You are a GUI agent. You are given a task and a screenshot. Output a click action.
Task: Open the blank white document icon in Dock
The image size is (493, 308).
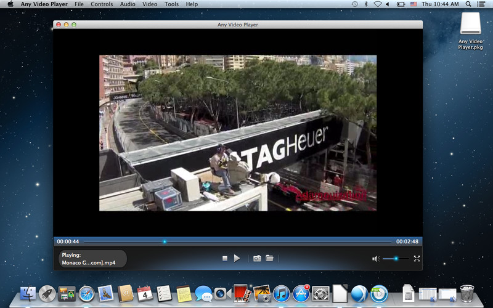click(340, 294)
